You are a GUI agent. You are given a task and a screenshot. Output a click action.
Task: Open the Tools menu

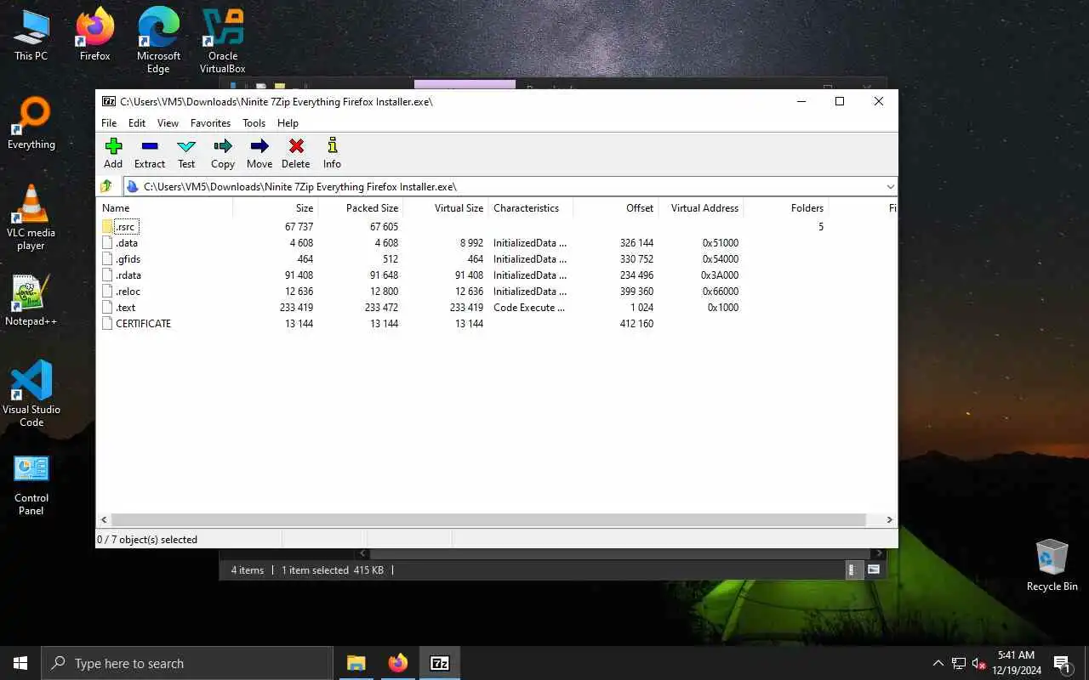(254, 123)
